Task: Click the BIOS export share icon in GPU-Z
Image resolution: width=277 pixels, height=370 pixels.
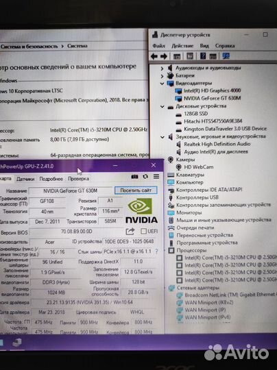Action: click(x=130, y=232)
